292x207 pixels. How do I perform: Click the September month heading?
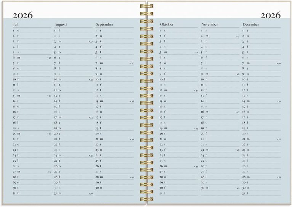click(x=104, y=24)
